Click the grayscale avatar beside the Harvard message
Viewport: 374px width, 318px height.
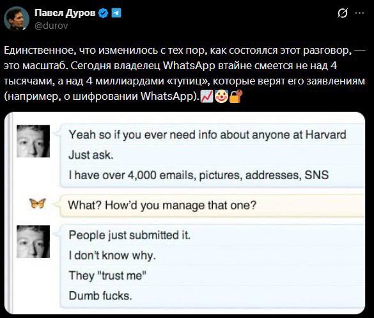click(33, 141)
